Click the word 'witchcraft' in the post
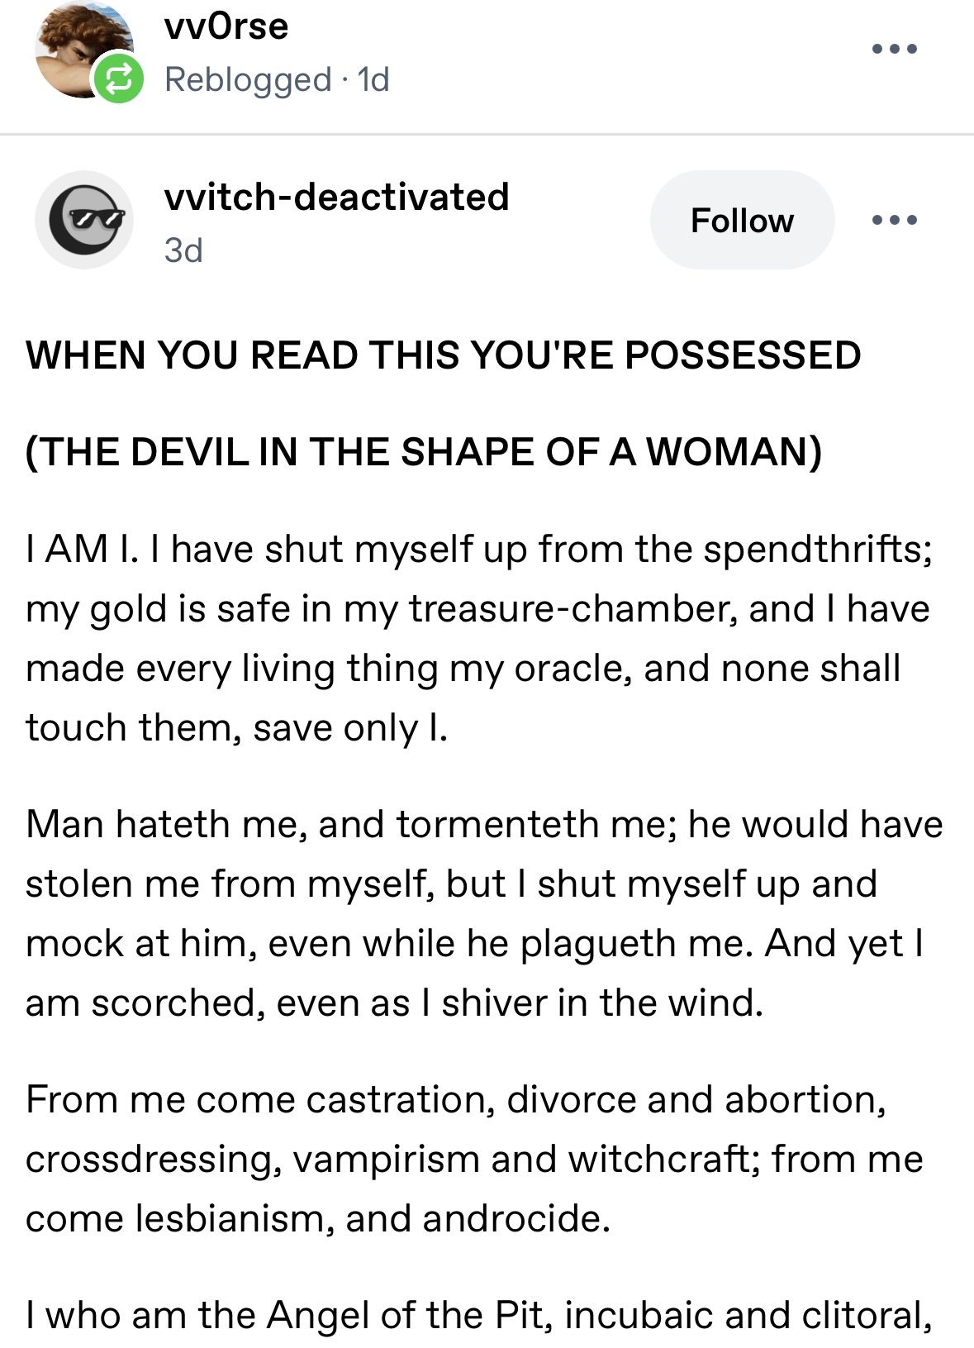974x1348 pixels. pyautogui.click(x=663, y=1159)
